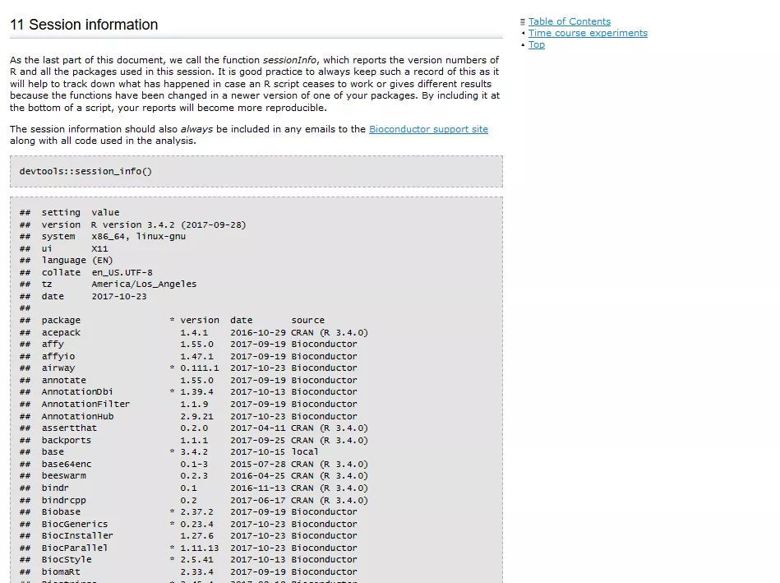Image resolution: width=780 pixels, height=583 pixels.
Task: Click the beeswarm package name
Action: tap(63, 475)
